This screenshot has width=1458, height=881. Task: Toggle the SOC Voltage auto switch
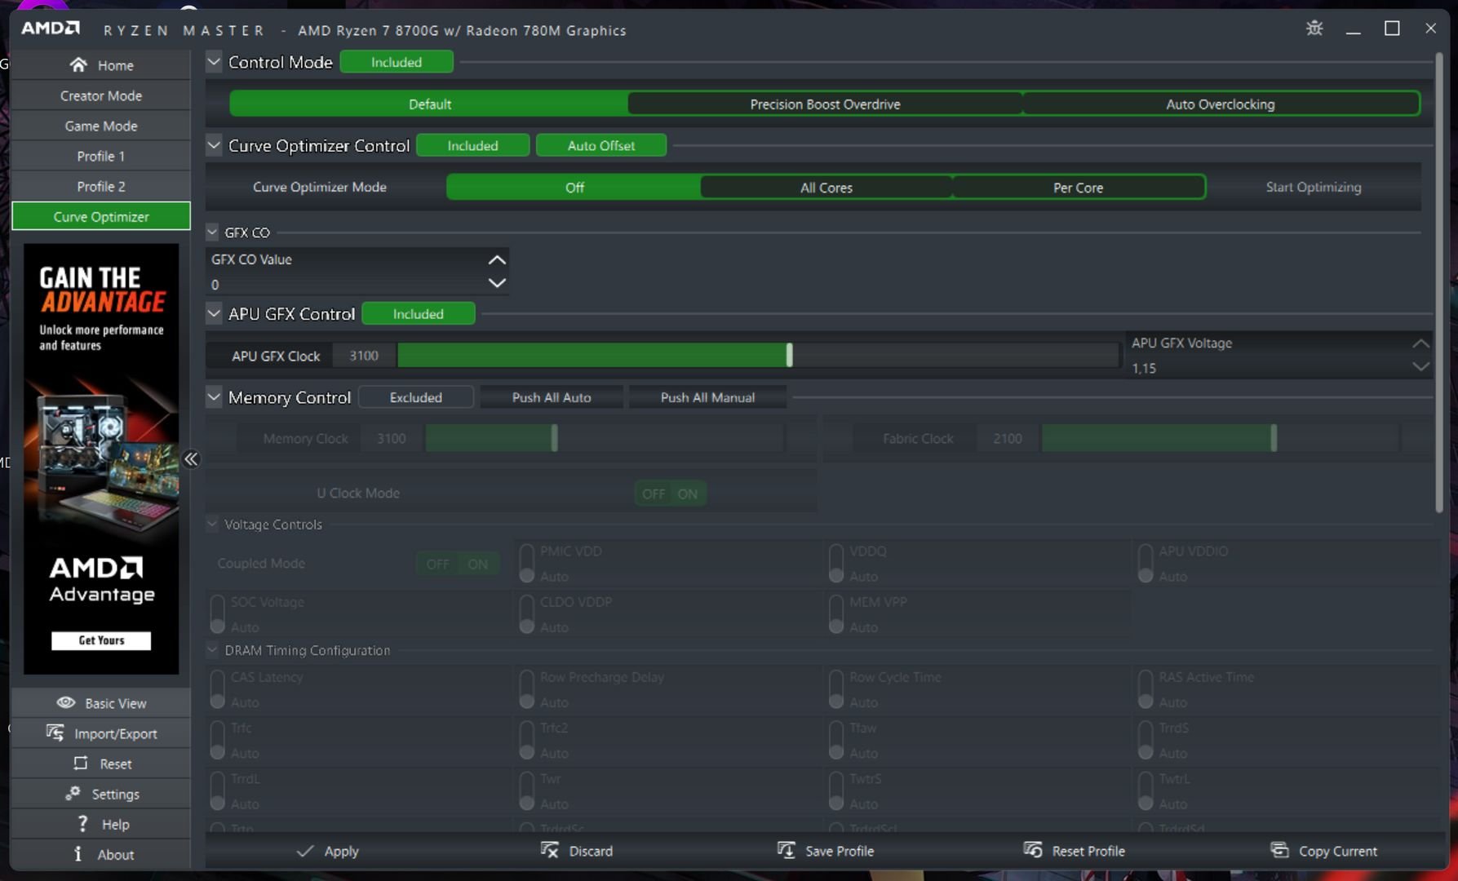pos(217,614)
